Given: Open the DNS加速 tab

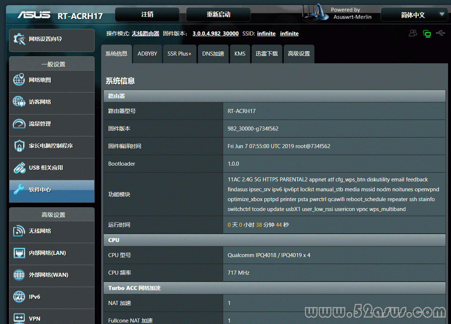Looking at the screenshot, I should [x=213, y=54].
